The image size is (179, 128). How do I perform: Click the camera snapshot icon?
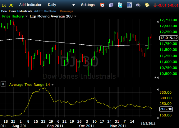point(138,5)
